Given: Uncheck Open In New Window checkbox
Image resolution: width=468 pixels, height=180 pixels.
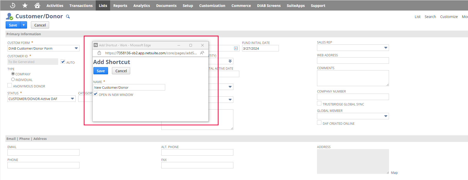Looking at the screenshot, I should (x=95, y=94).
